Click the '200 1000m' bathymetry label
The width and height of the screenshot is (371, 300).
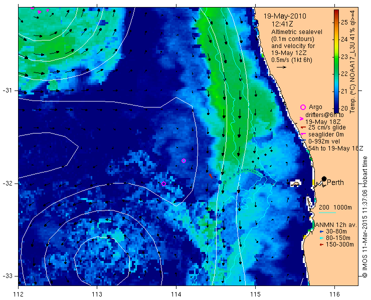pyautogui.click(x=335, y=207)
